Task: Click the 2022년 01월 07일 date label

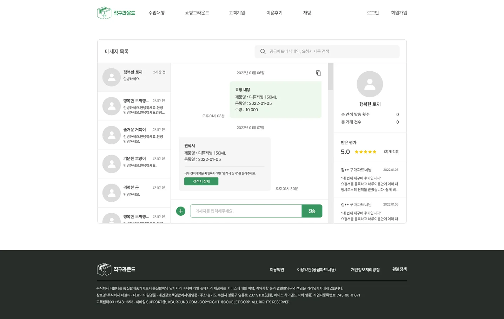Action: tap(251, 128)
